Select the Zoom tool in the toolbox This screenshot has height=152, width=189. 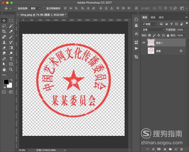coord(11,70)
